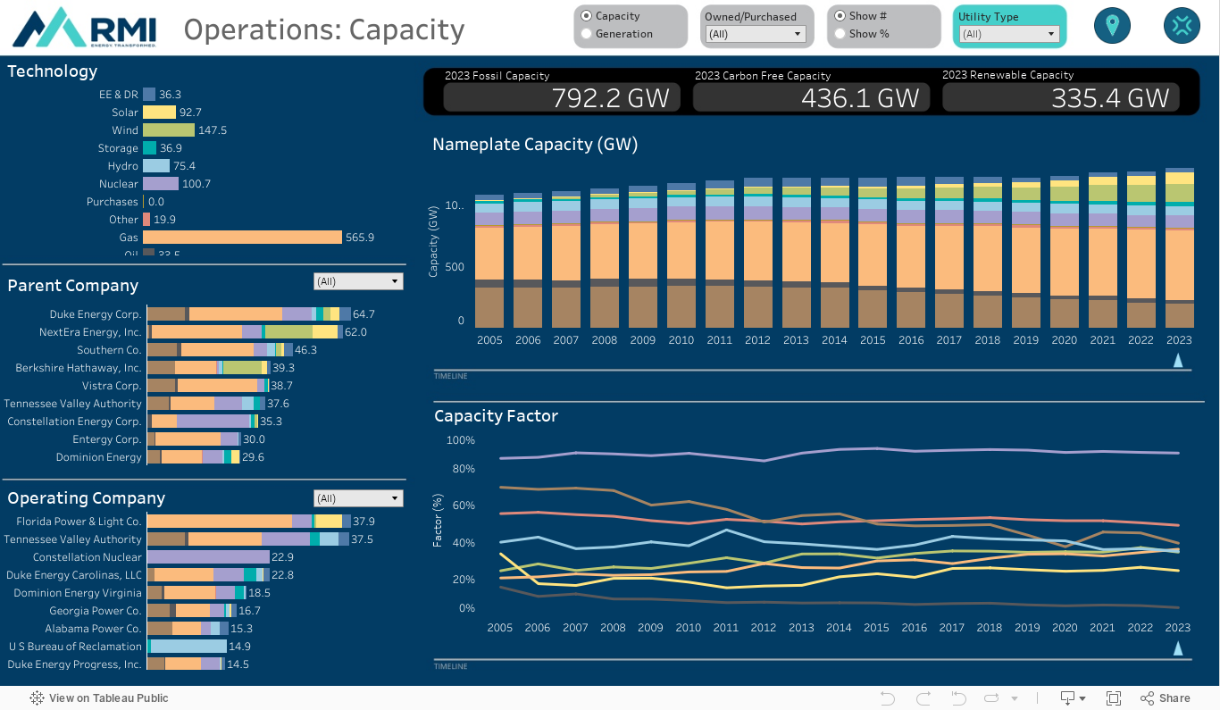The width and height of the screenshot is (1220, 710).
Task: Click the Constellation Nuclear label
Action: [88, 557]
